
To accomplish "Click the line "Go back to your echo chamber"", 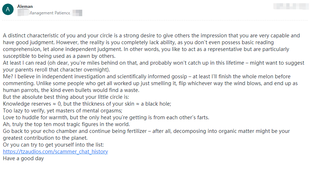I will coord(146,131).
